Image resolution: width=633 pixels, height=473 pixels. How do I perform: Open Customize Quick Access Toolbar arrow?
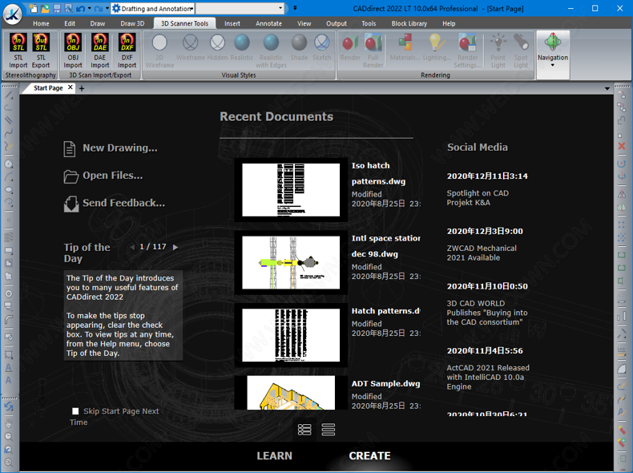[x=295, y=8]
